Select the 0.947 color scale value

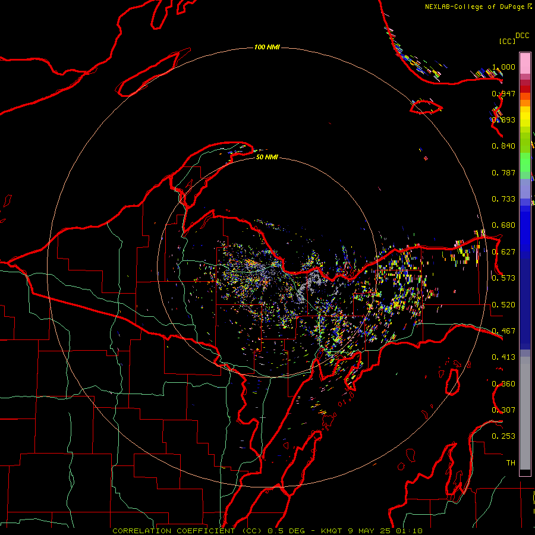tap(503, 93)
